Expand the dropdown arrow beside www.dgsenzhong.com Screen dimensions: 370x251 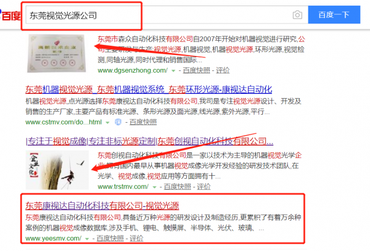click(173, 70)
